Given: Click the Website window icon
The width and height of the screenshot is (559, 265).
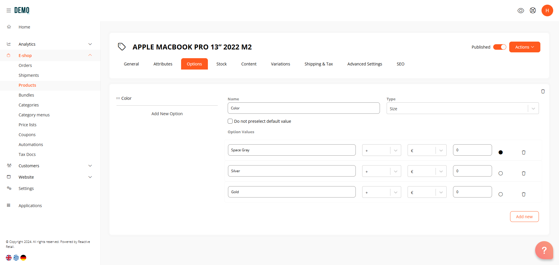Looking at the screenshot, I should tap(9, 177).
